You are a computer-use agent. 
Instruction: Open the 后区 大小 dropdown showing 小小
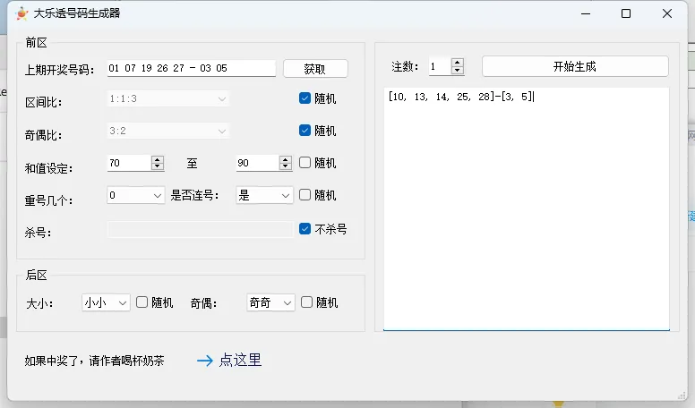tap(106, 303)
